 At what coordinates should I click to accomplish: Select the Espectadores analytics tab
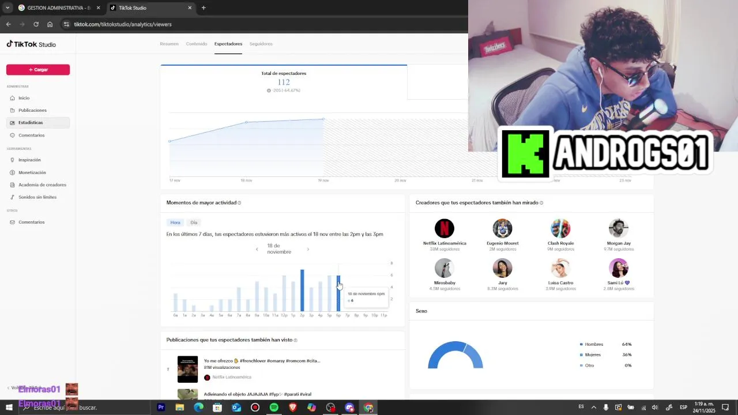pyautogui.click(x=228, y=44)
